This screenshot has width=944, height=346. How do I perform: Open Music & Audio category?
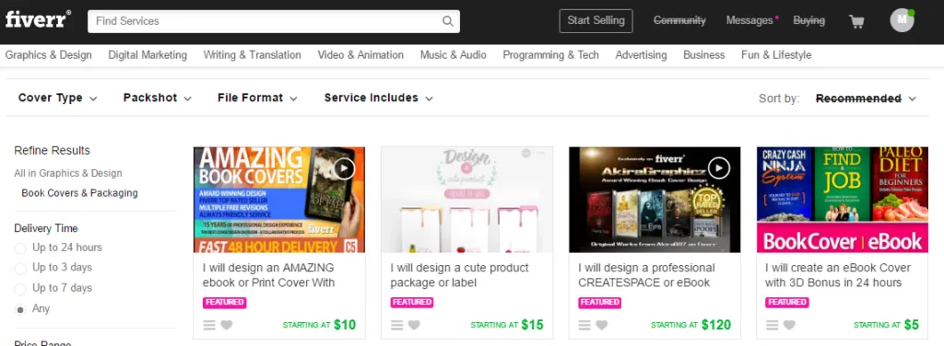pyautogui.click(x=454, y=55)
